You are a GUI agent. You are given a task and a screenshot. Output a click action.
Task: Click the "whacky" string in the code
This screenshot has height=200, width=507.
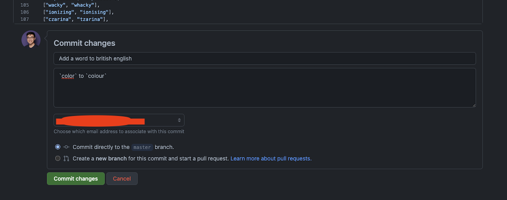83,5
